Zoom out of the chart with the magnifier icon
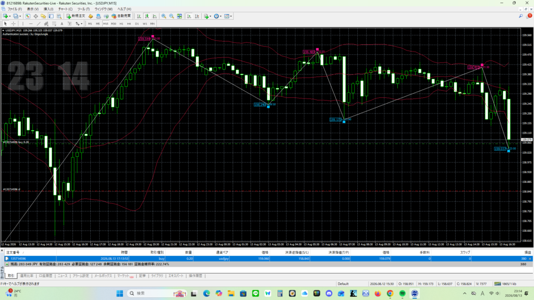 pos(172,16)
